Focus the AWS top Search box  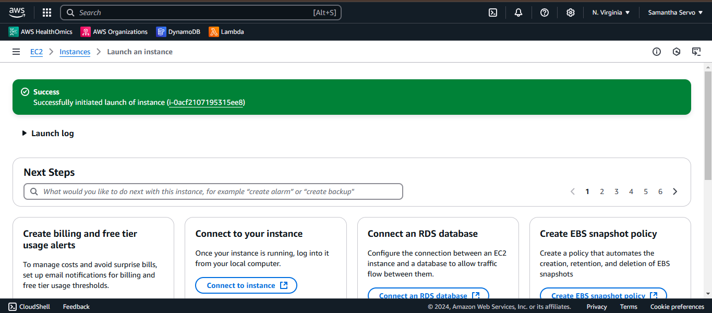(201, 13)
